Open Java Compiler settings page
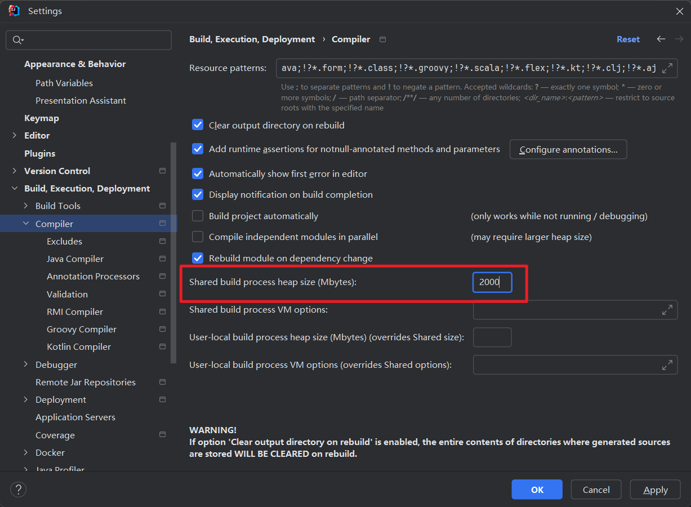The width and height of the screenshot is (691, 507). (x=75, y=259)
